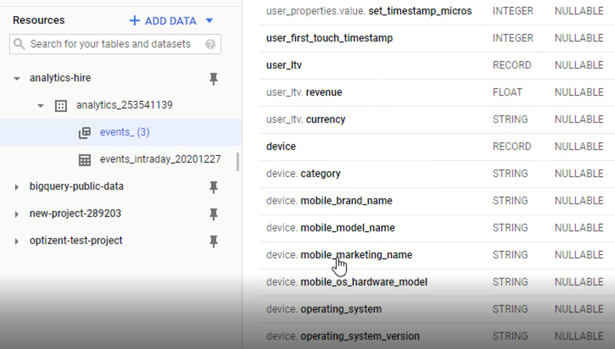Open the ADD DATA dropdown arrow
This screenshot has height=349, width=615.
(209, 21)
